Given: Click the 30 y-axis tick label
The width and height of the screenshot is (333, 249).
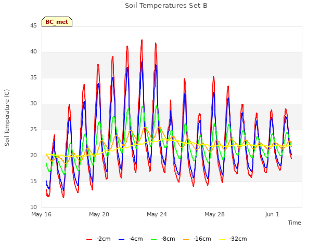Looking at the screenshot, I should pos(33,104).
